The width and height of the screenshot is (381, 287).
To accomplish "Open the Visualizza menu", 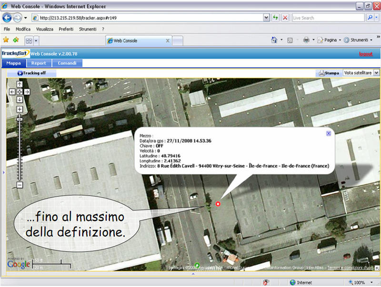I will click(45, 29).
